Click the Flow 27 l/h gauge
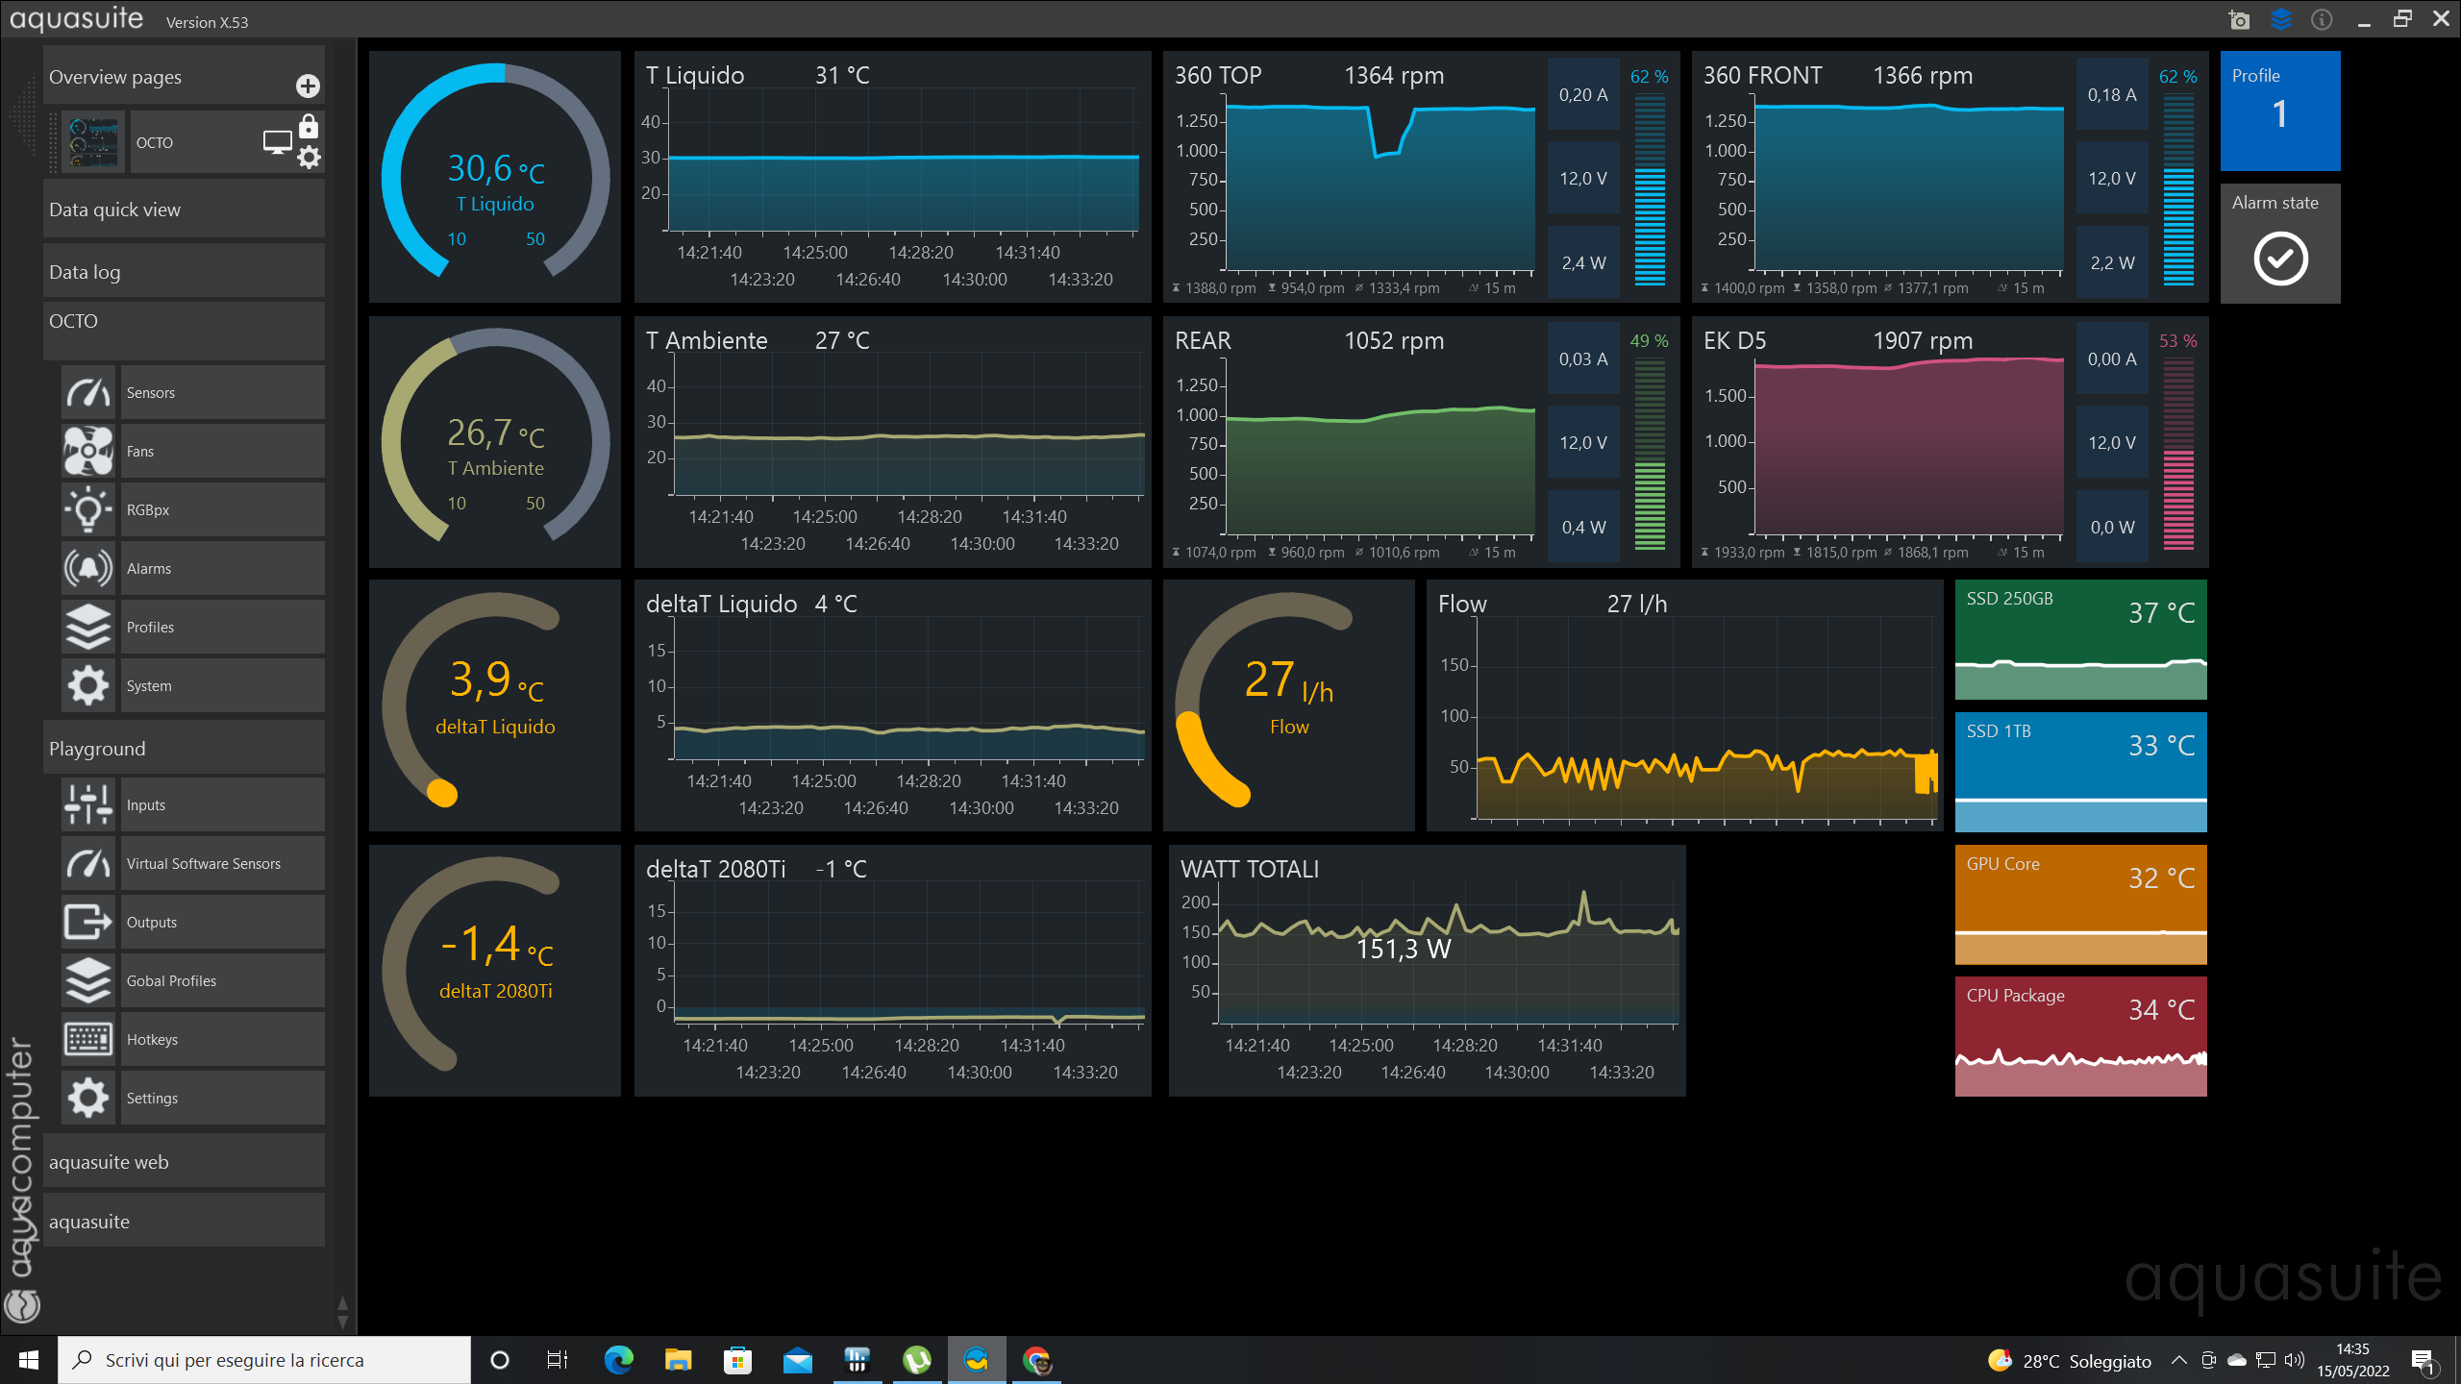Viewport: 2461px width, 1384px height. tap(1289, 705)
